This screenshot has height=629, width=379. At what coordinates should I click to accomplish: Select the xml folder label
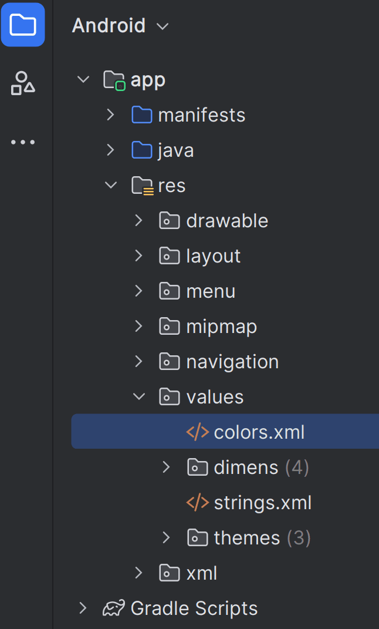[x=201, y=573]
